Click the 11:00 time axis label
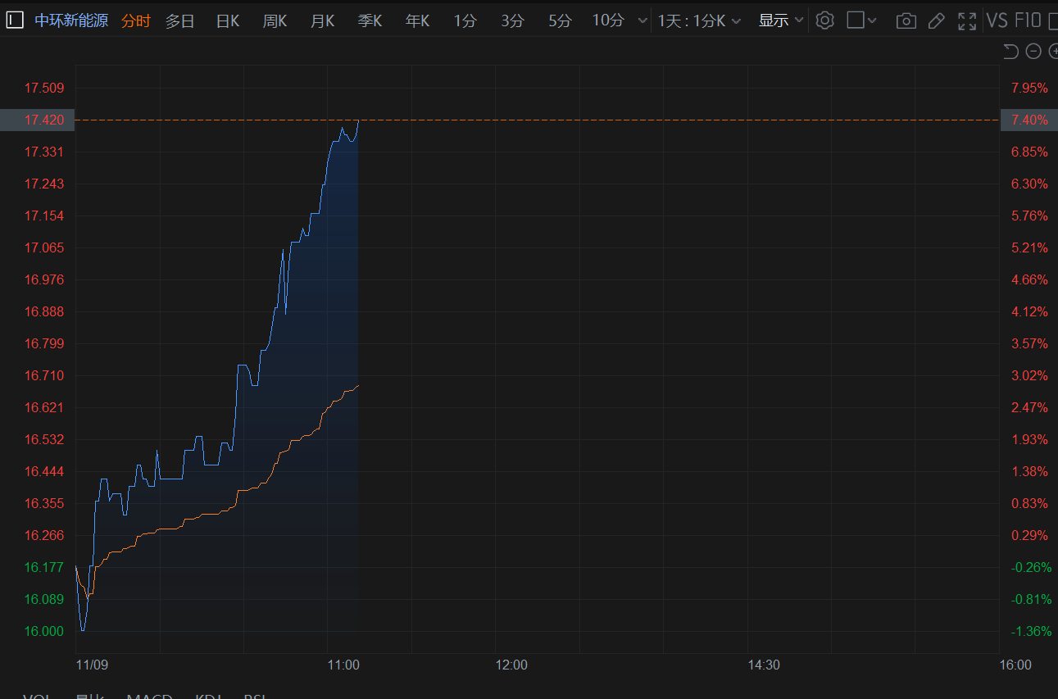The height and width of the screenshot is (699, 1058). click(x=343, y=665)
